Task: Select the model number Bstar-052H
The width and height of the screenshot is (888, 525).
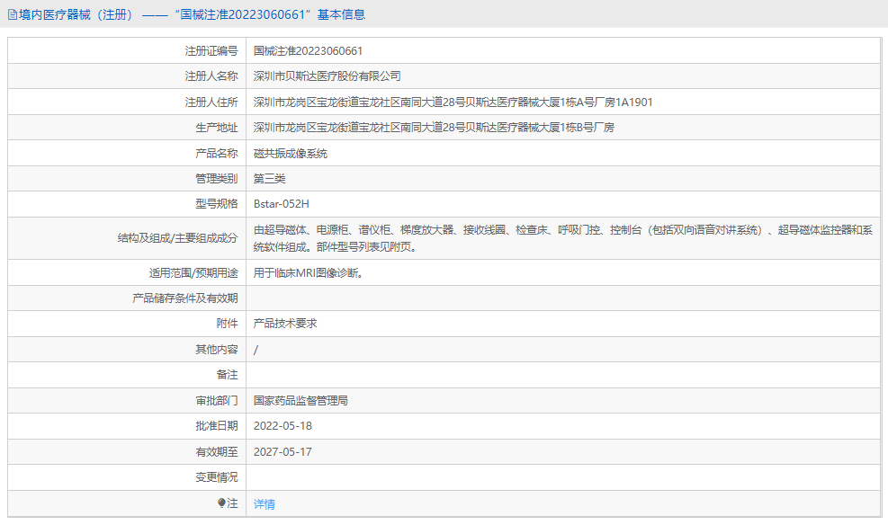Action: coord(281,204)
